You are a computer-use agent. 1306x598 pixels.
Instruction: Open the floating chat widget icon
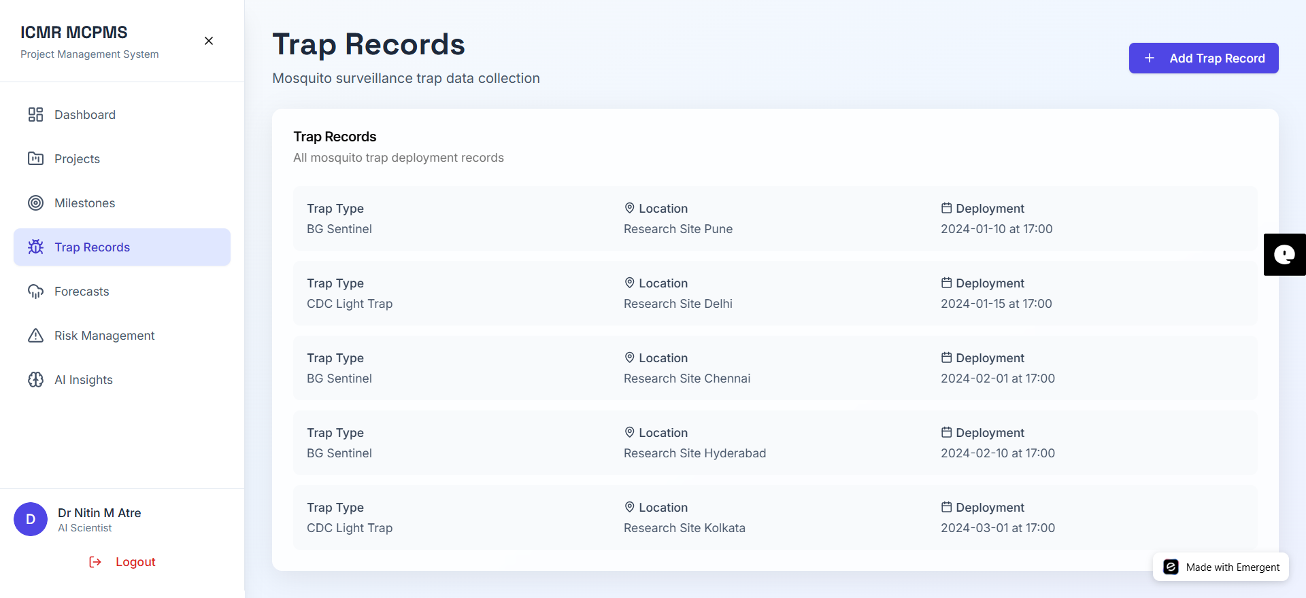[1284, 255]
